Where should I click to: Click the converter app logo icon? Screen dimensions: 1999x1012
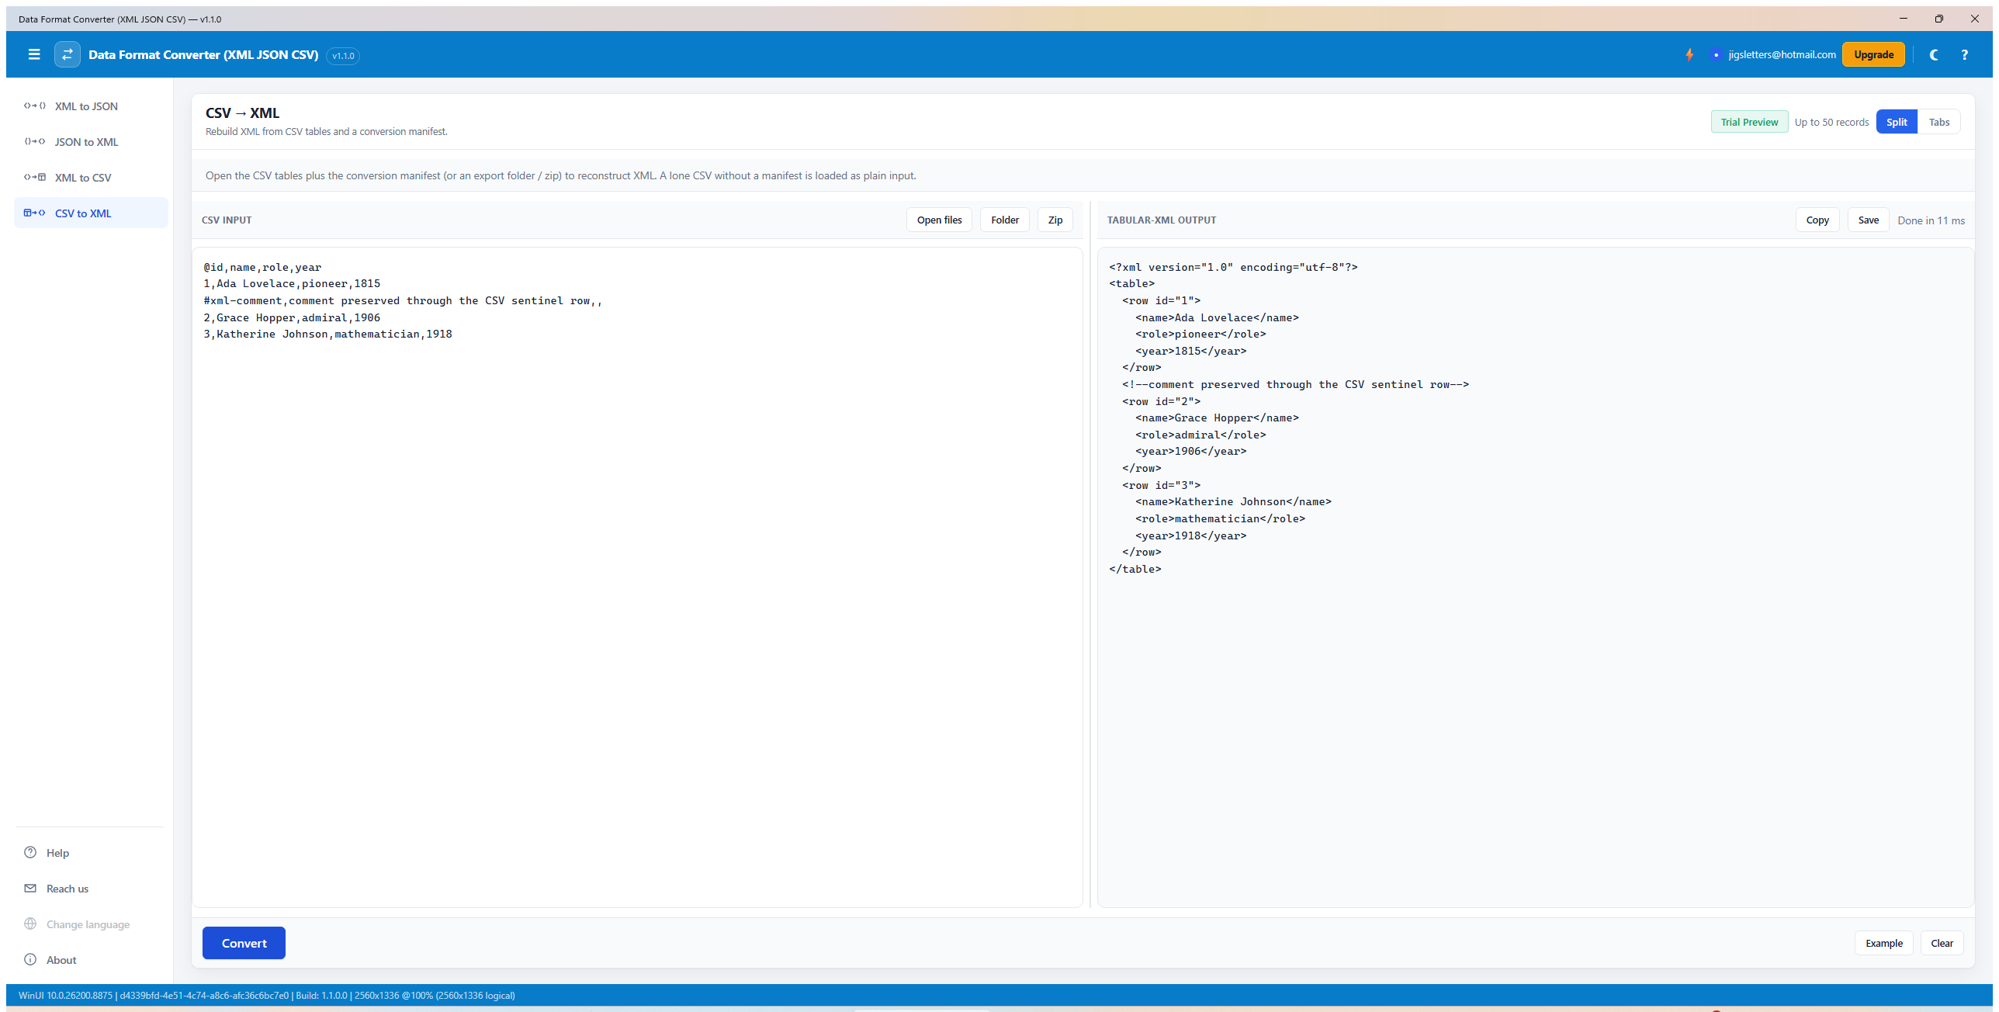coord(68,54)
